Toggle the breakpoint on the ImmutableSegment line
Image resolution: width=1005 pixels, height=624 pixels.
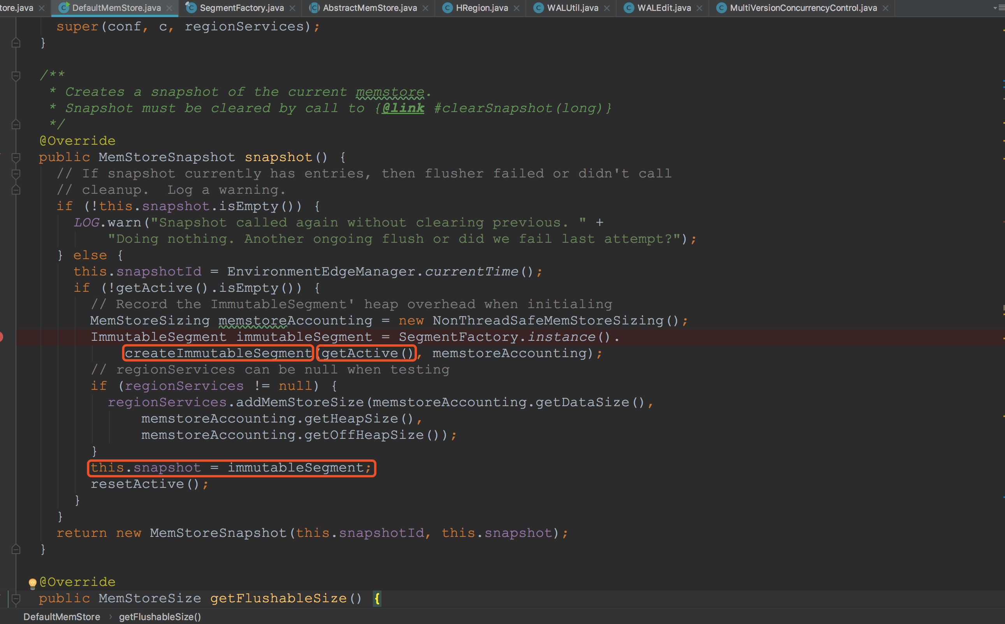click(x=1, y=337)
